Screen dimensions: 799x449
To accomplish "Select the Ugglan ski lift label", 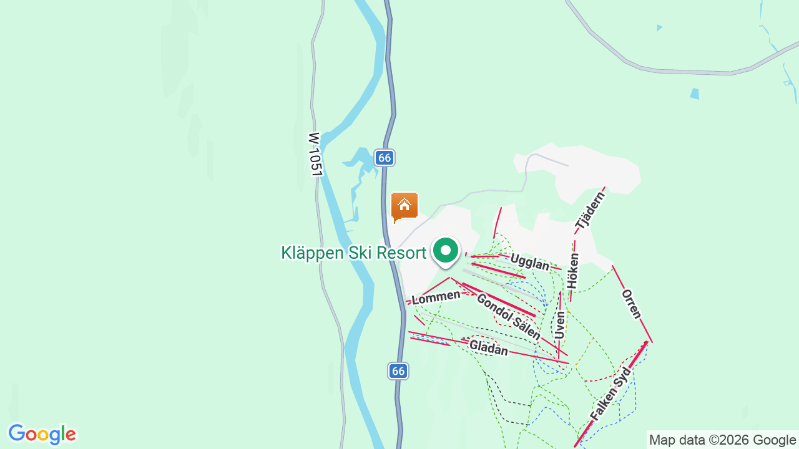I will tap(530, 262).
